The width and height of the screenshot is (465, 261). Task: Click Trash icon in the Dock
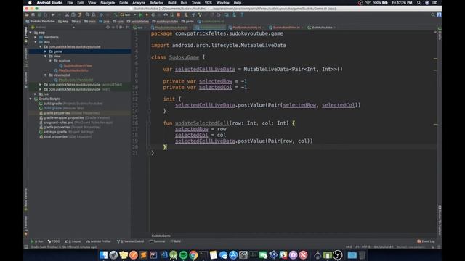pos(362,254)
